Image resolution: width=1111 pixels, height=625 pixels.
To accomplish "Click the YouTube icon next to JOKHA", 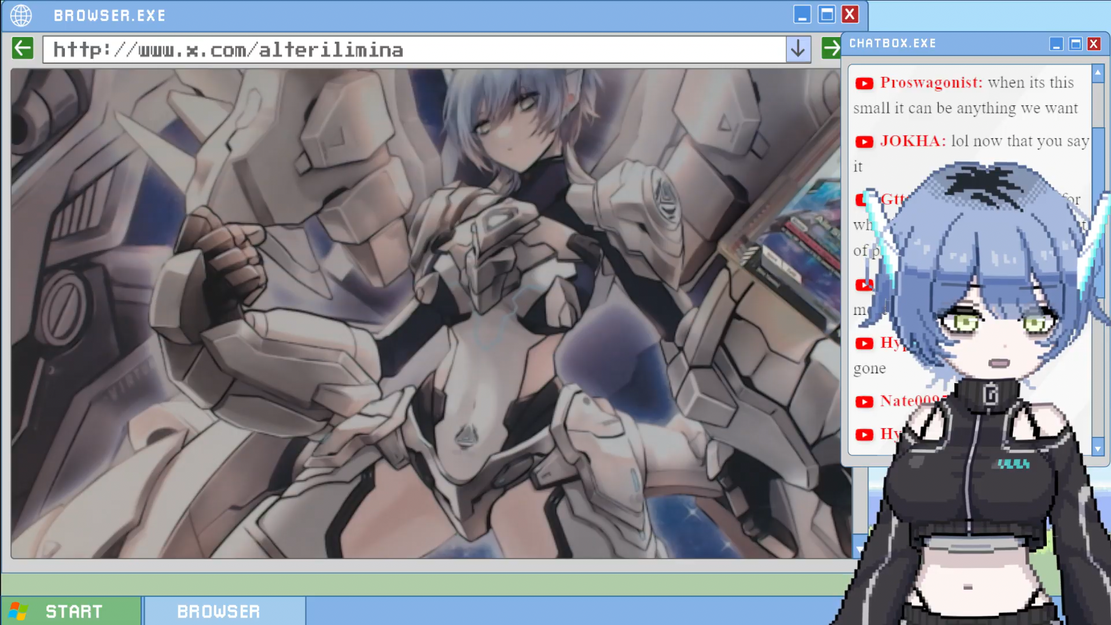I will tap(864, 142).
